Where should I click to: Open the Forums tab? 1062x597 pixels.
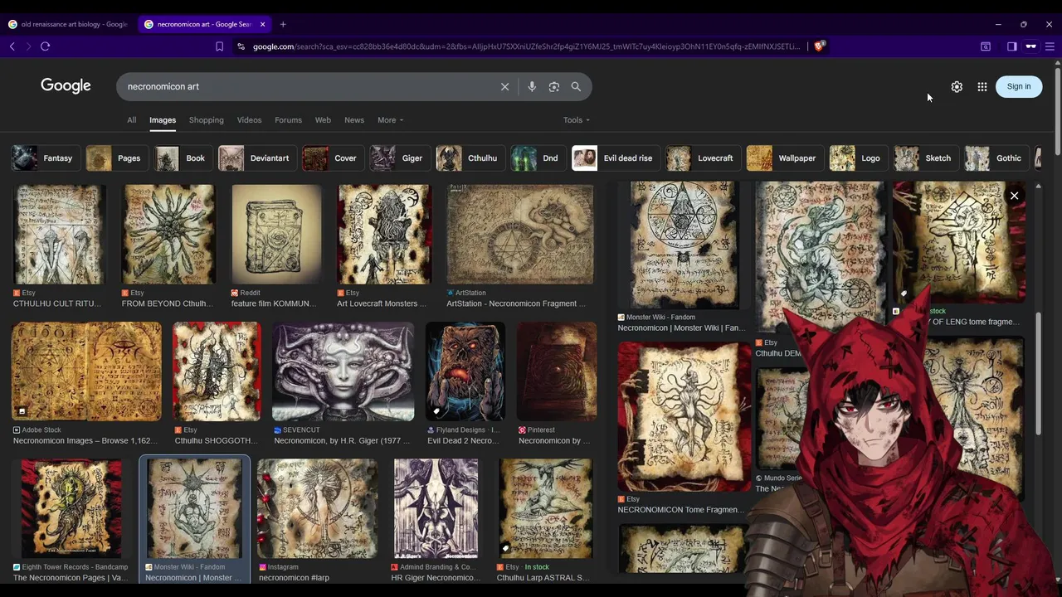point(289,120)
